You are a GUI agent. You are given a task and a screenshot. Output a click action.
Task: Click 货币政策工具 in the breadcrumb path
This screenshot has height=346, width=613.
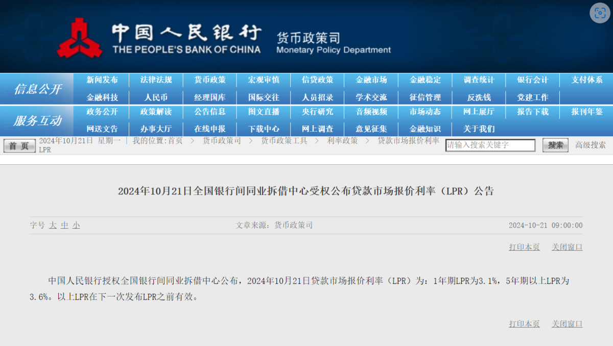click(284, 141)
